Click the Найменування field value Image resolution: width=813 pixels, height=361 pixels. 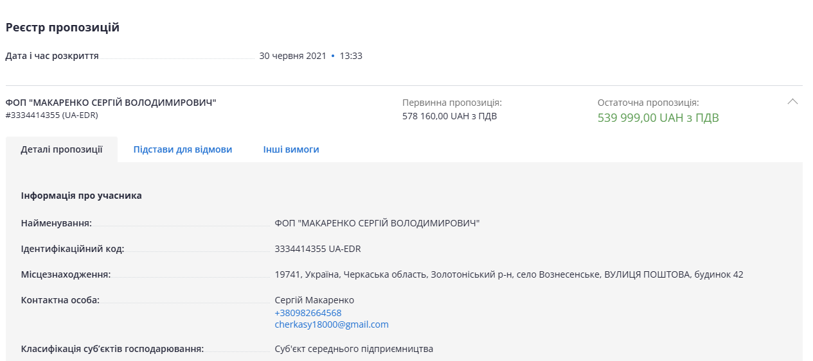coord(377,223)
